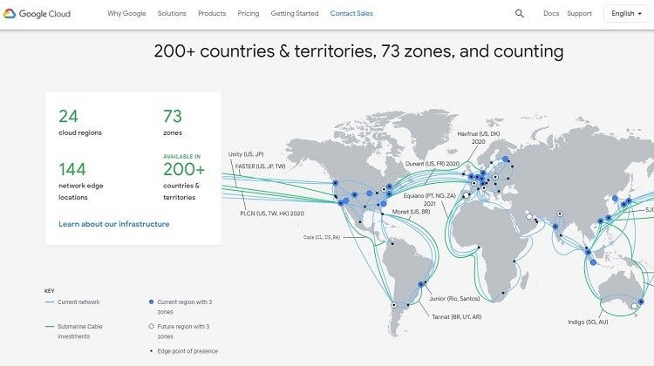Viewport: 654px width, 366px height.
Task: Click the AVAILABLE IN label
Action: click(181, 156)
